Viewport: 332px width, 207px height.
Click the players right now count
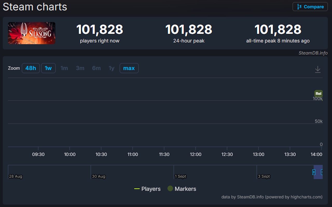click(x=100, y=29)
